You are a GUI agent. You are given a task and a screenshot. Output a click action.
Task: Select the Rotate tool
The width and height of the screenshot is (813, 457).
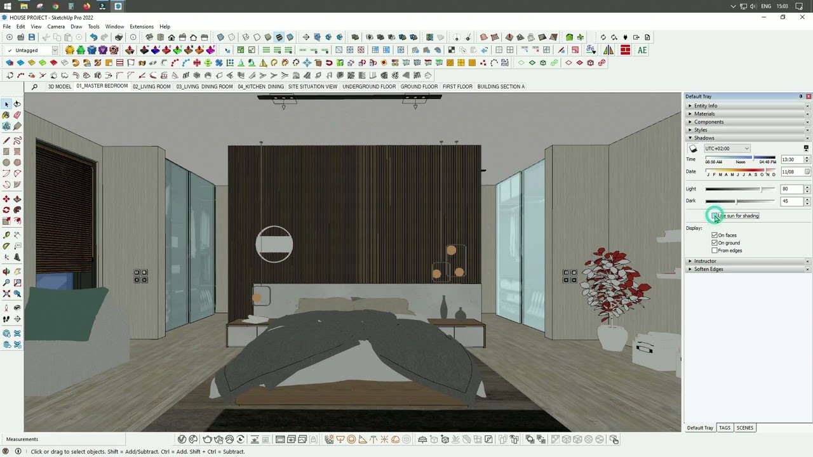point(6,210)
